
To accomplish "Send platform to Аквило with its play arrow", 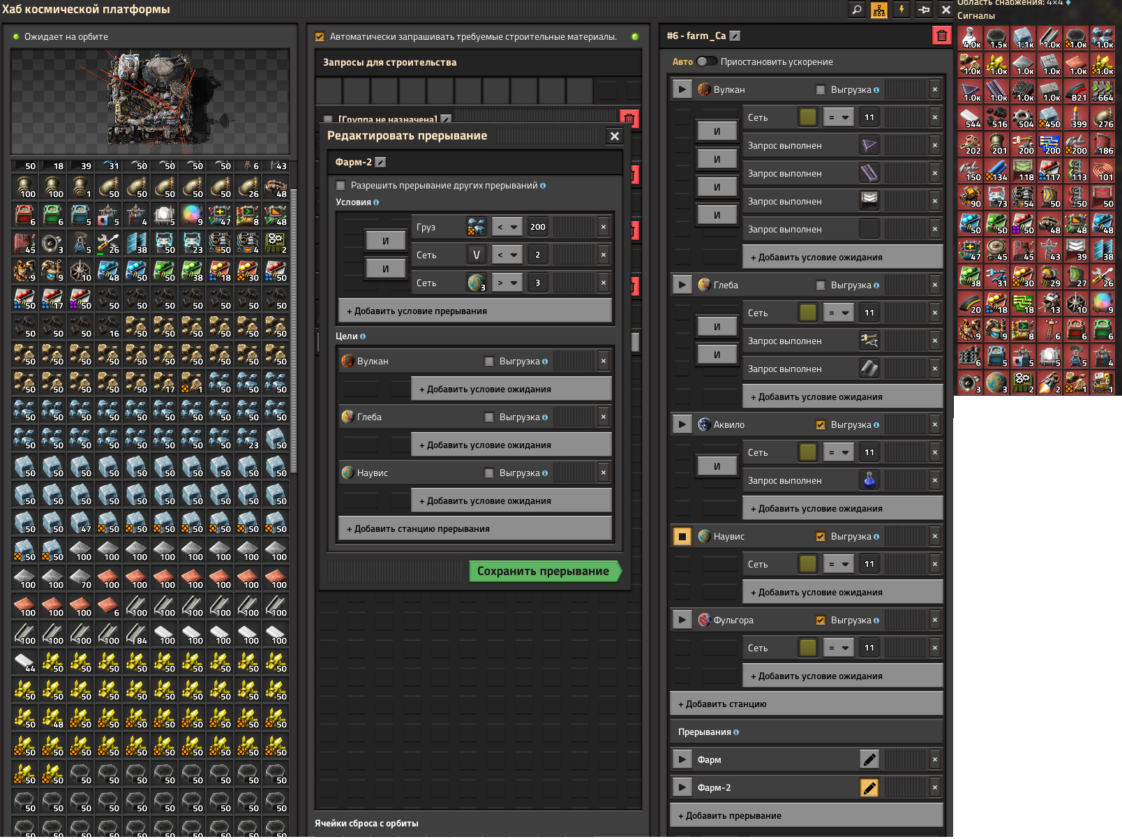I will click(x=682, y=424).
